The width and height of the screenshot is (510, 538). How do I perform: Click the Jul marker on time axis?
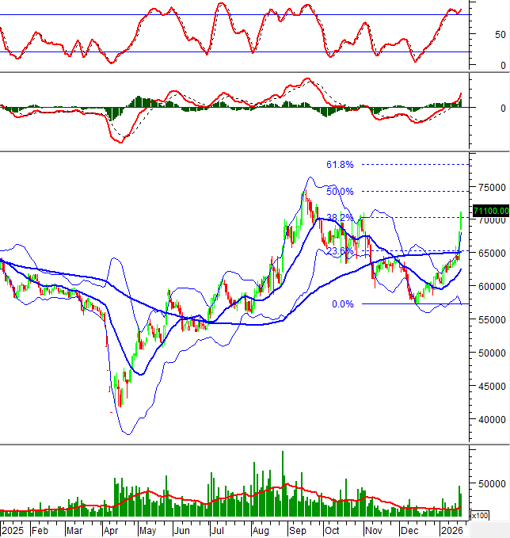(x=215, y=530)
